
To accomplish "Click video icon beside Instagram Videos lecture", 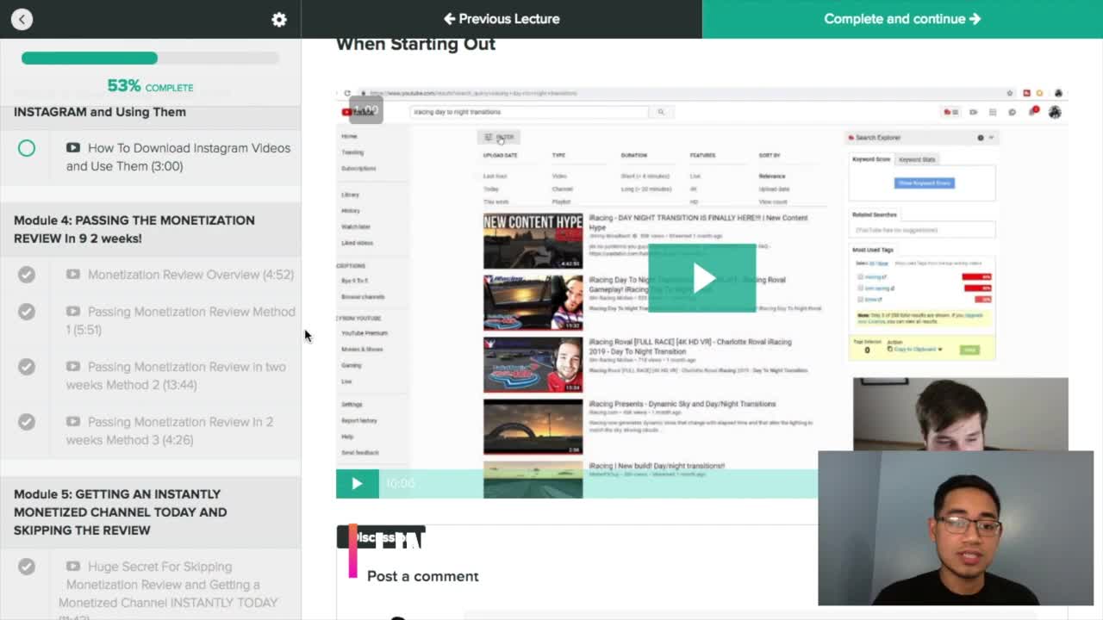I will (x=73, y=148).
